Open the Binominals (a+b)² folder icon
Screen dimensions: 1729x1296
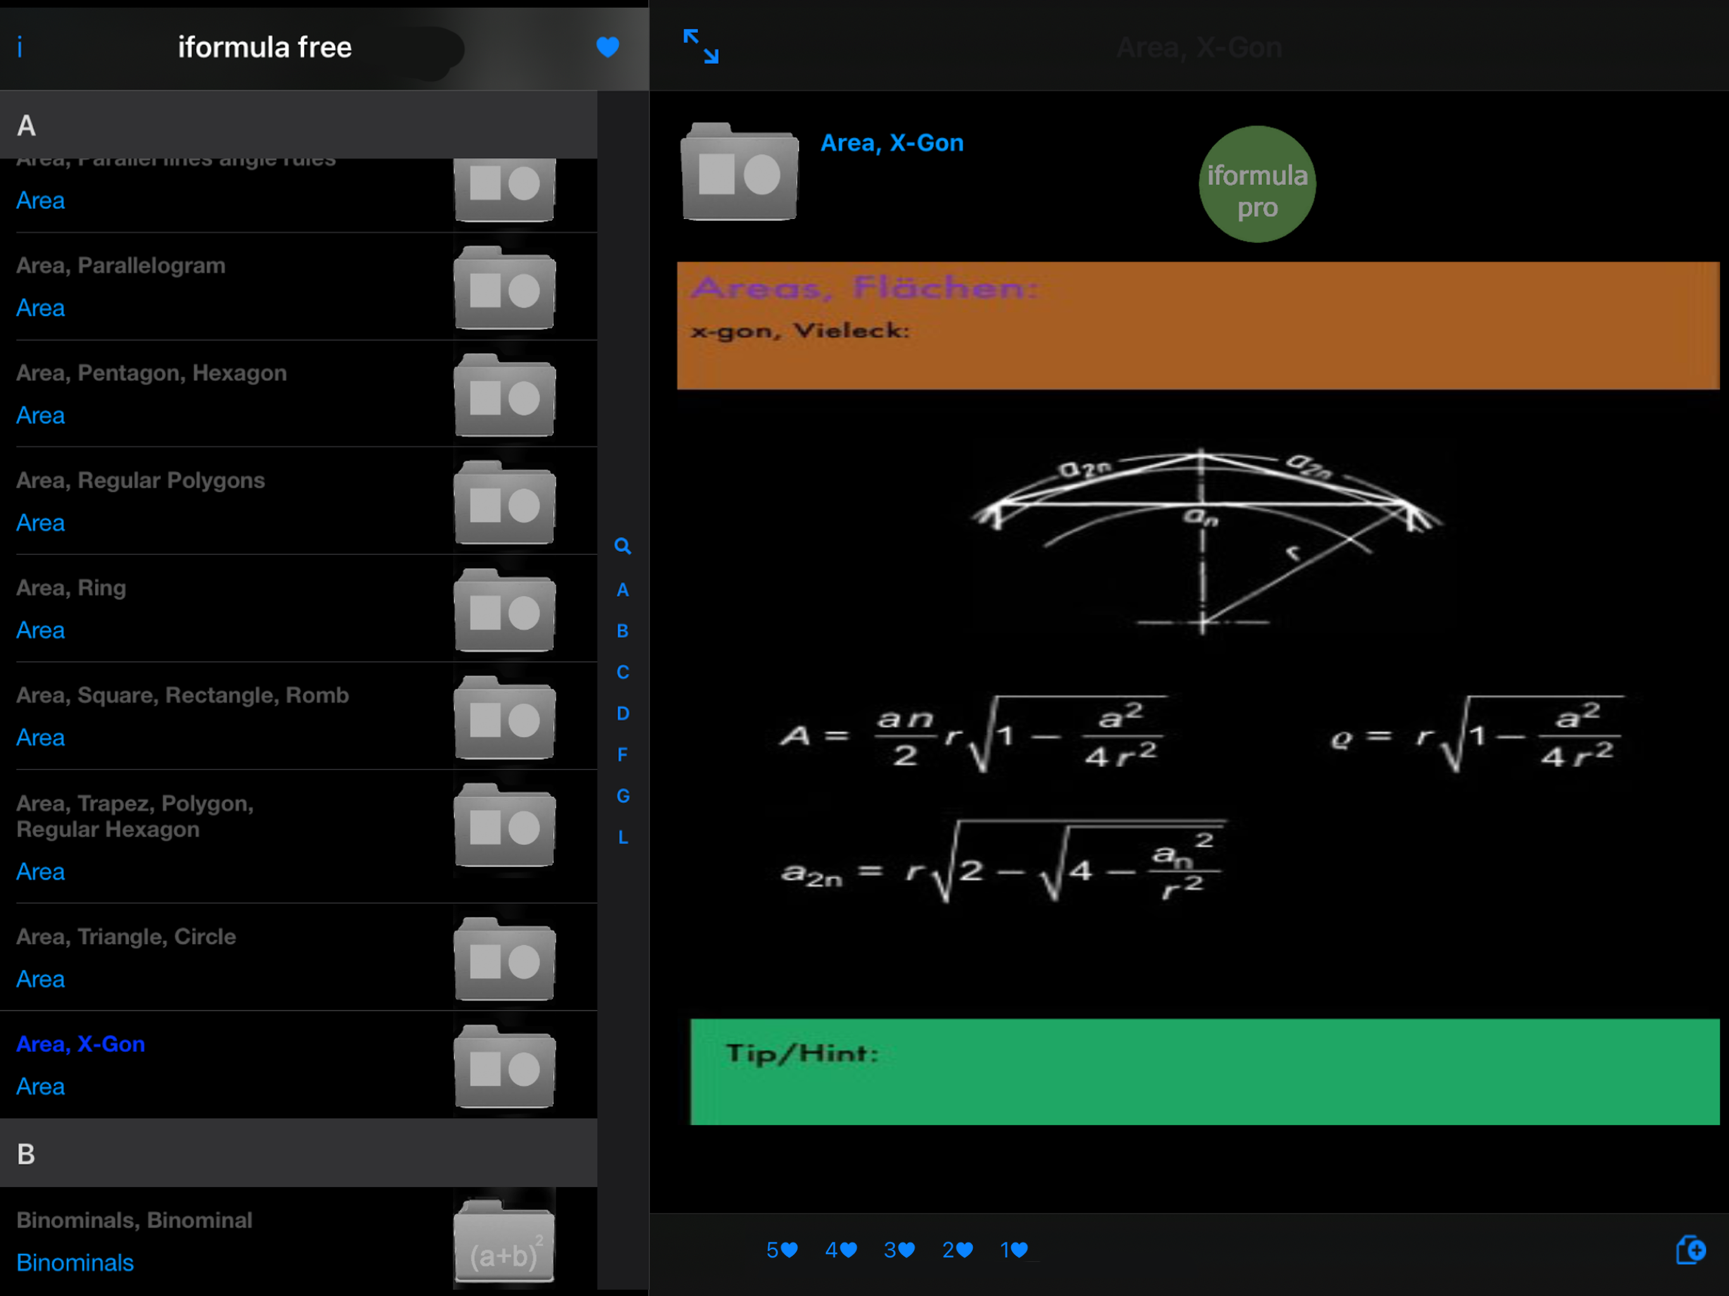point(504,1242)
